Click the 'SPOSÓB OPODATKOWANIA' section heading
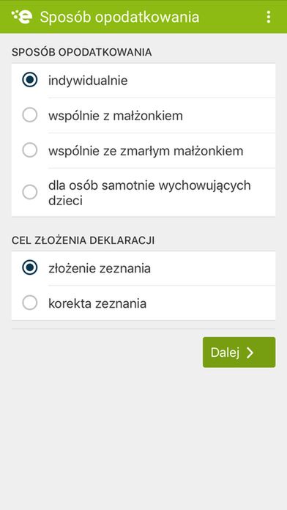Screen dimensions: 287x510 coord(81,52)
